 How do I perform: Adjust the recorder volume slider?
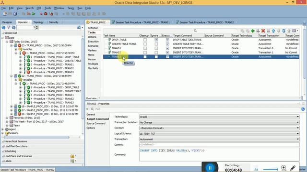[x=270, y=170]
